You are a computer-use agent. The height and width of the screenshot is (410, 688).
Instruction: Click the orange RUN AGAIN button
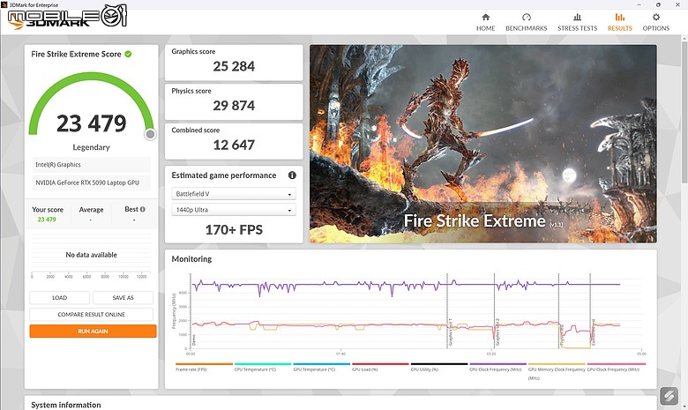[x=93, y=331]
